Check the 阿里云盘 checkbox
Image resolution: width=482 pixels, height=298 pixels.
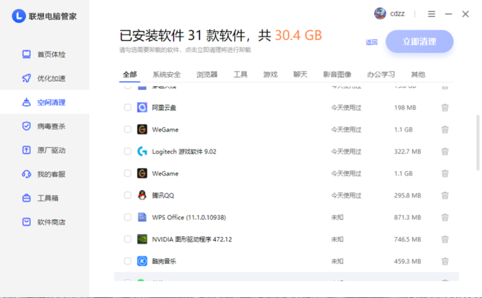(127, 108)
